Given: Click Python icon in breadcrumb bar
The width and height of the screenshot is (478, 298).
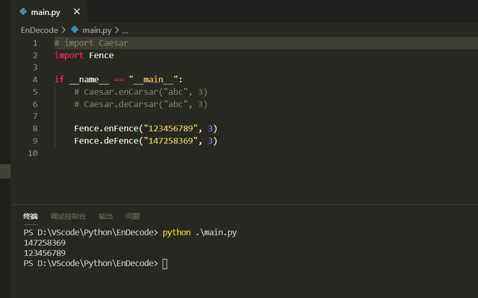Looking at the screenshot, I should click(x=75, y=29).
